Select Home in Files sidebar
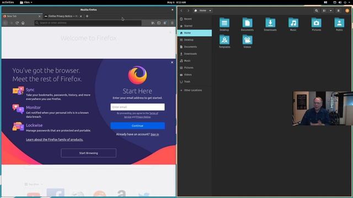Image resolution: width=353 pixels, height=198 pixels. (195, 33)
